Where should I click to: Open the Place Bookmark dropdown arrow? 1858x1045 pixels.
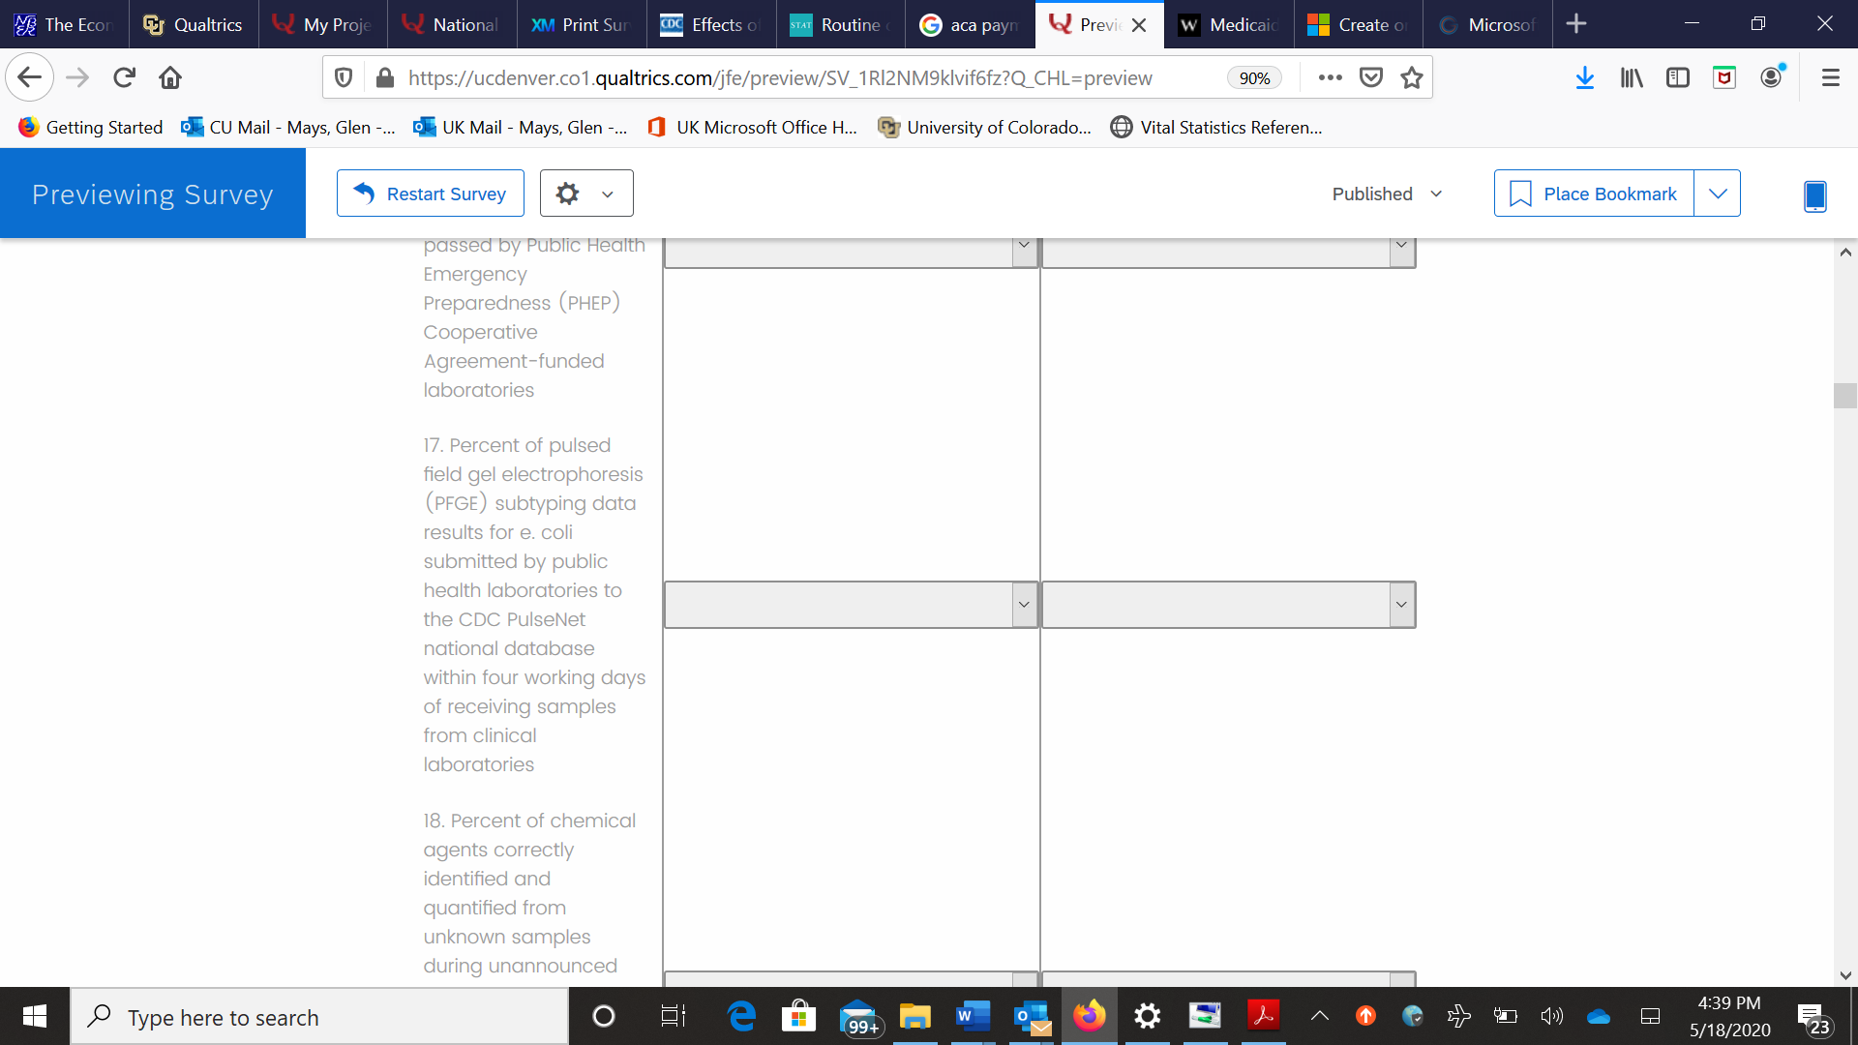point(1718,194)
